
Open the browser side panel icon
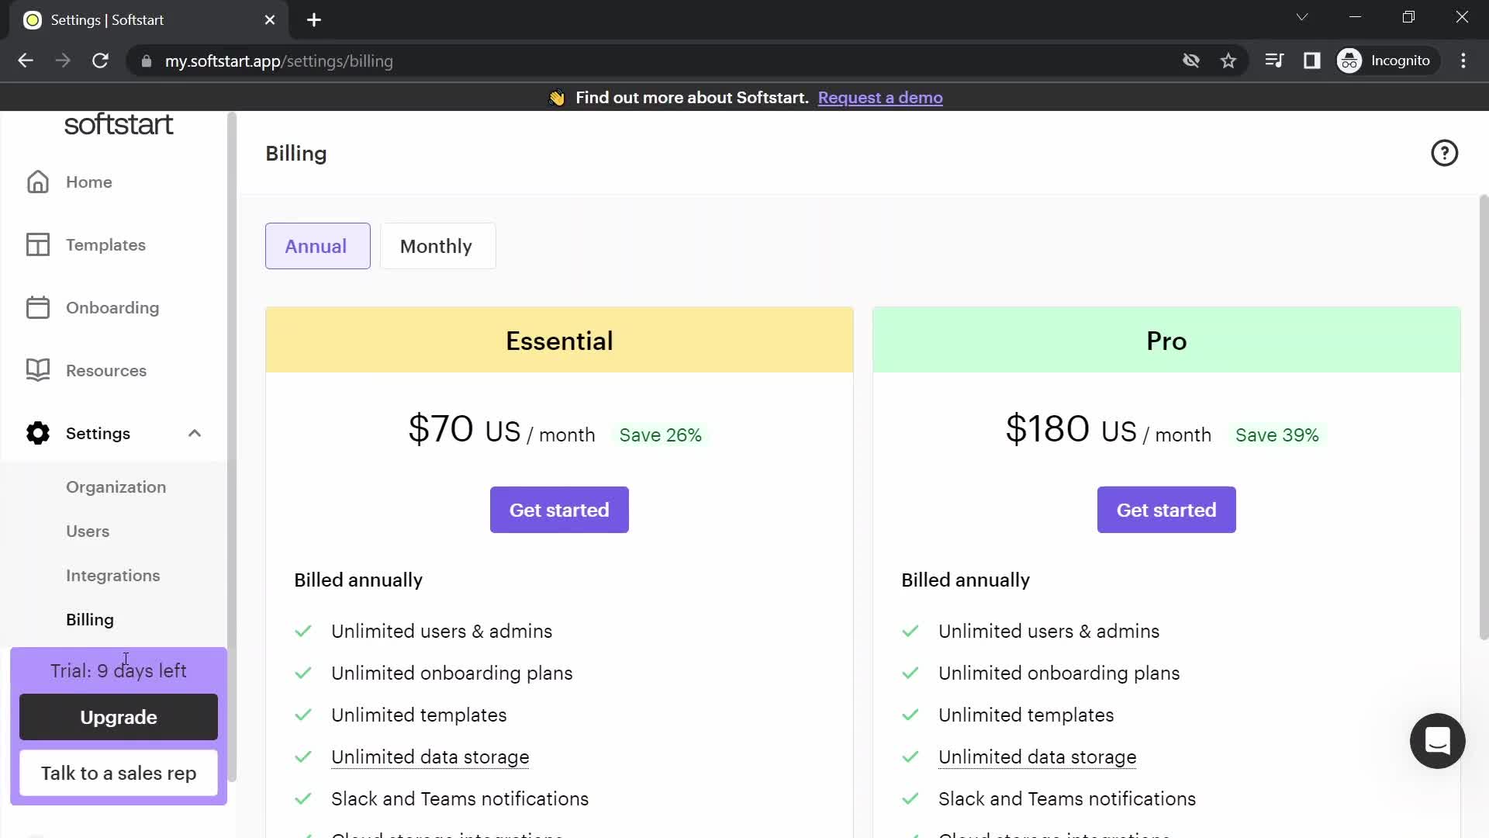pyautogui.click(x=1311, y=61)
